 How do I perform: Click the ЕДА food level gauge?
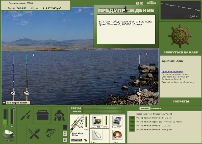tap(5, 117)
